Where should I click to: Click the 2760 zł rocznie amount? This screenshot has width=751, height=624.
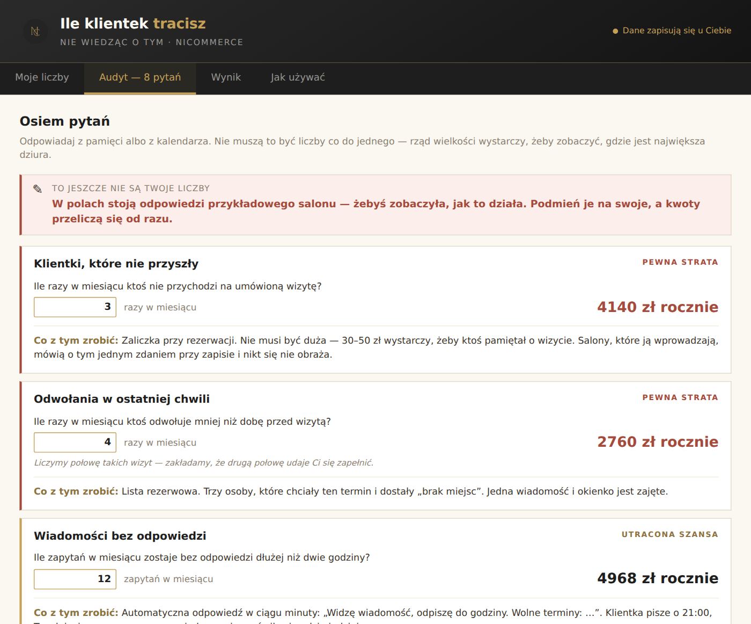tap(658, 442)
